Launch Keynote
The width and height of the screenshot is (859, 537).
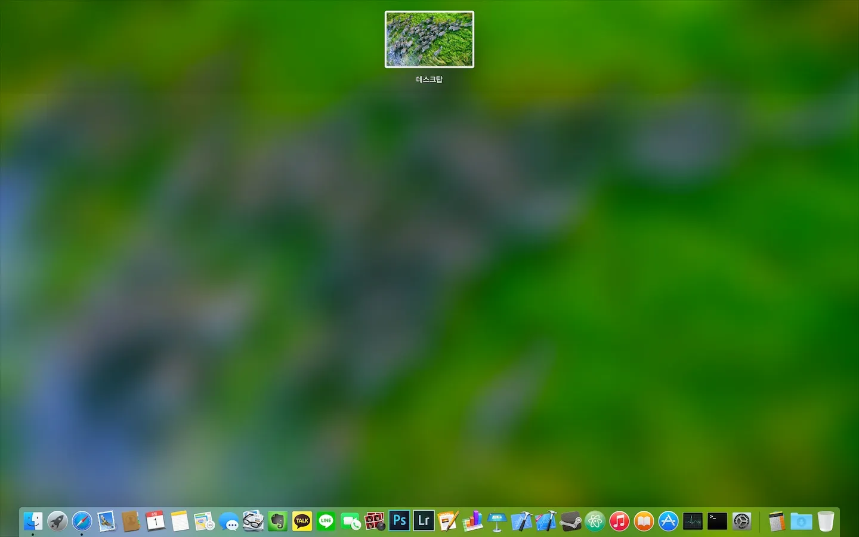tap(496, 521)
